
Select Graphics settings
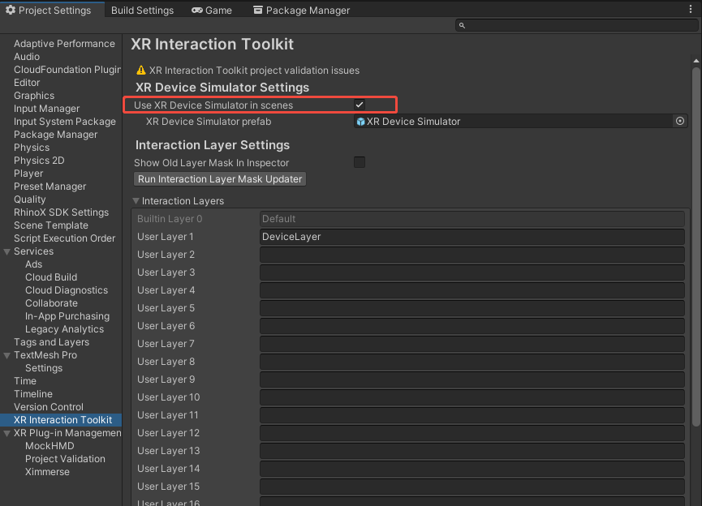pos(34,96)
